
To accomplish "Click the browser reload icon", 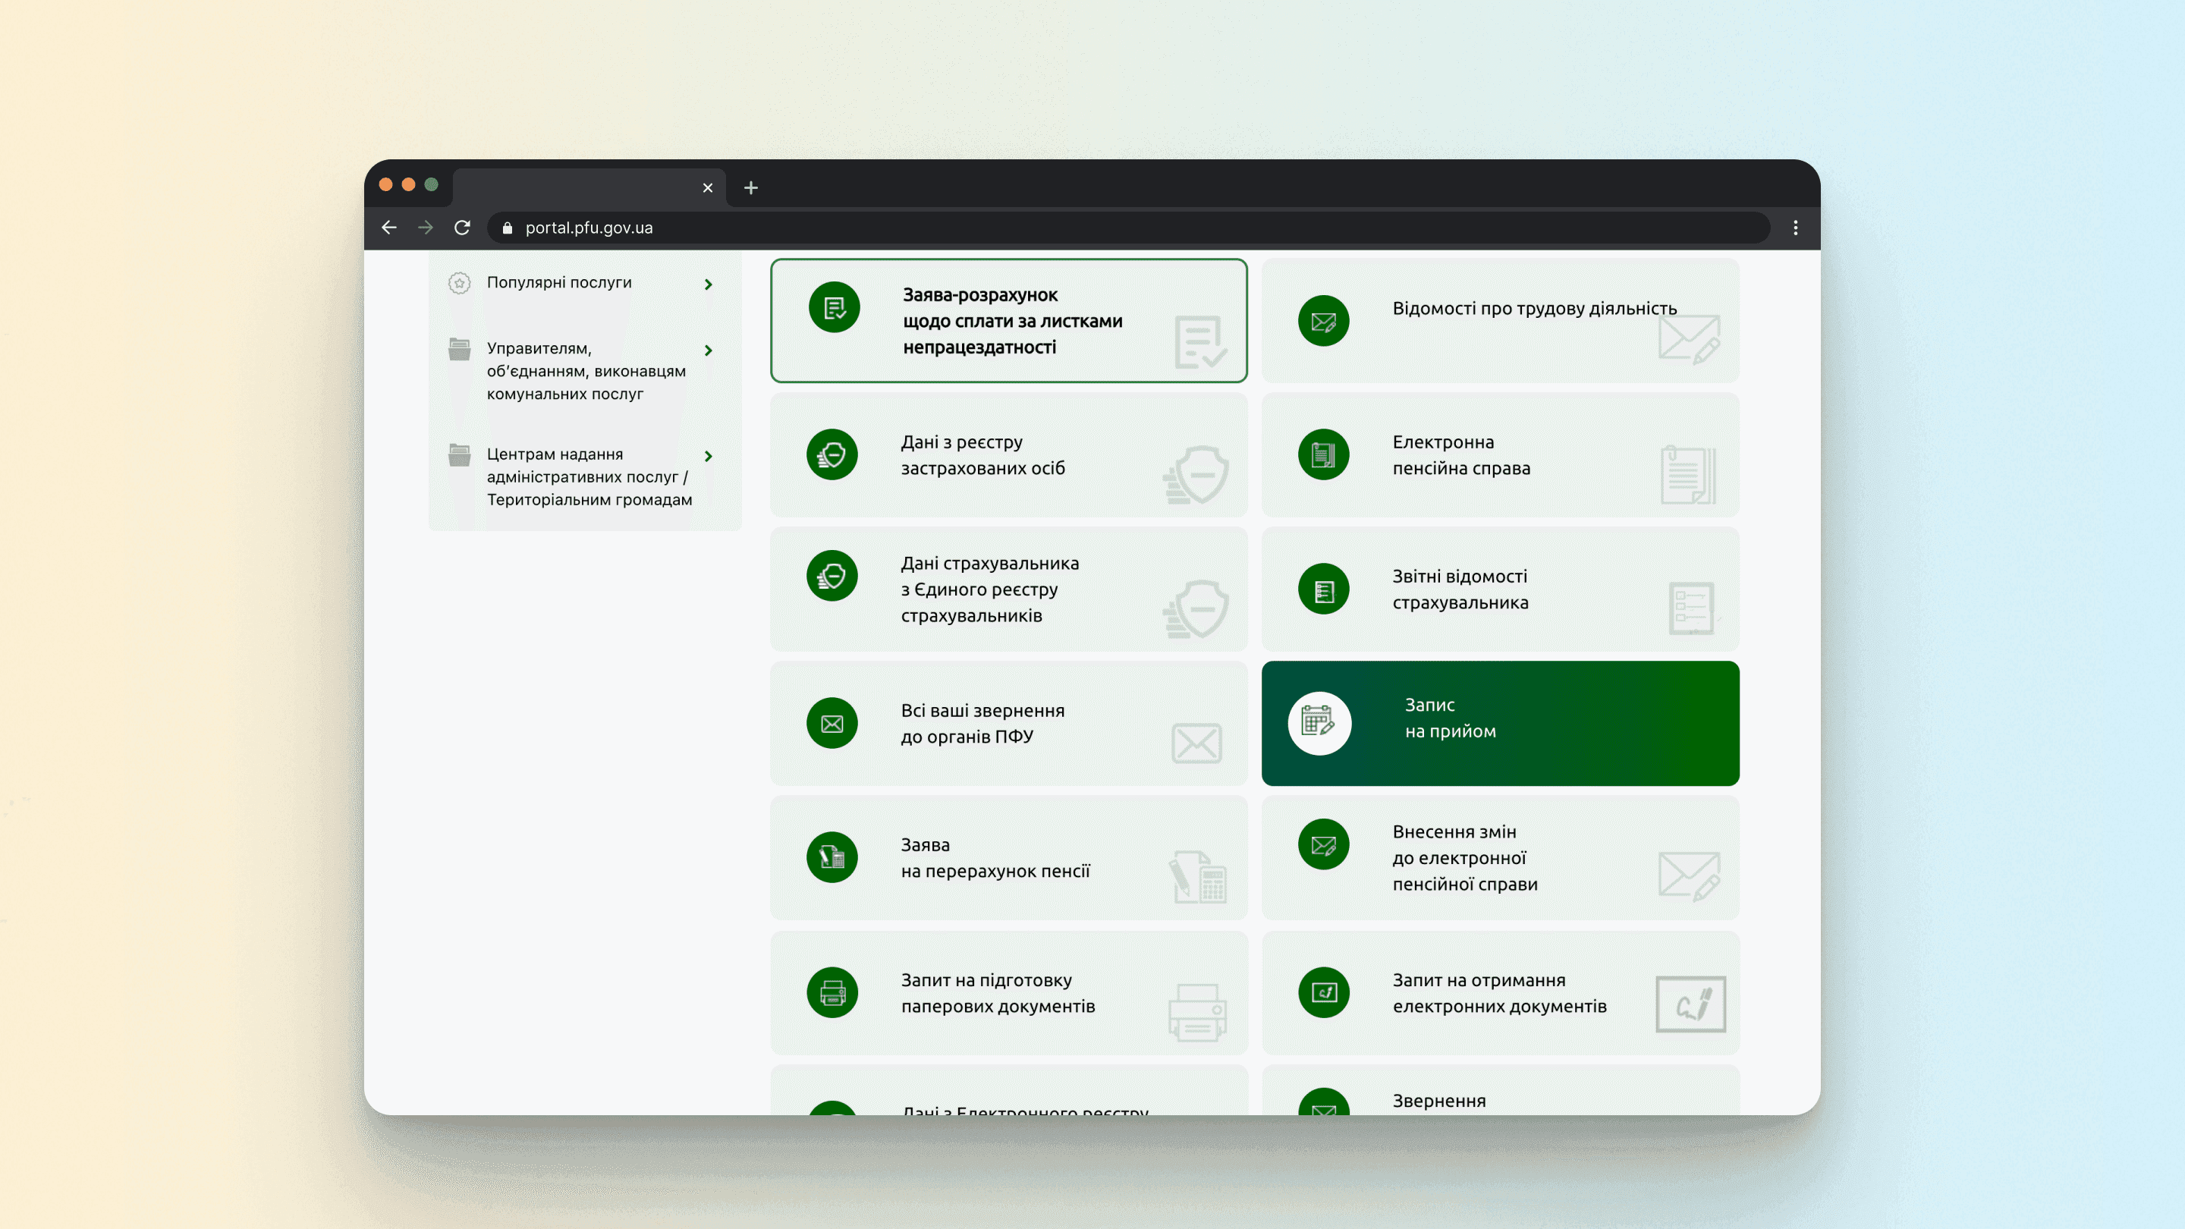I will [x=462, y=228].
